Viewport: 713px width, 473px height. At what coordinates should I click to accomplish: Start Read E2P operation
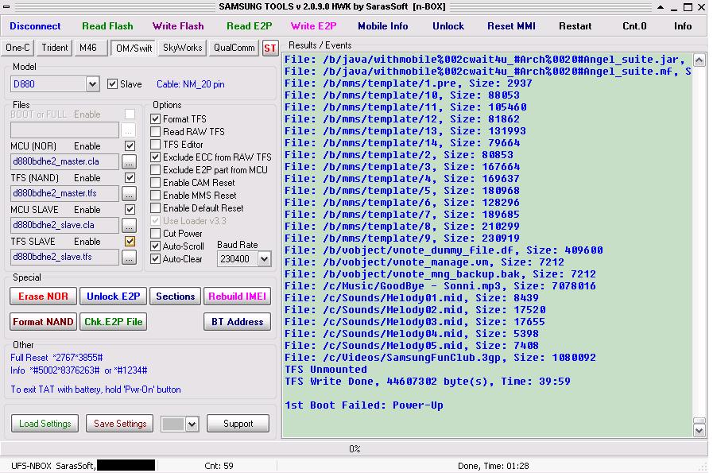pyautogui.click(x=249, y=26)
